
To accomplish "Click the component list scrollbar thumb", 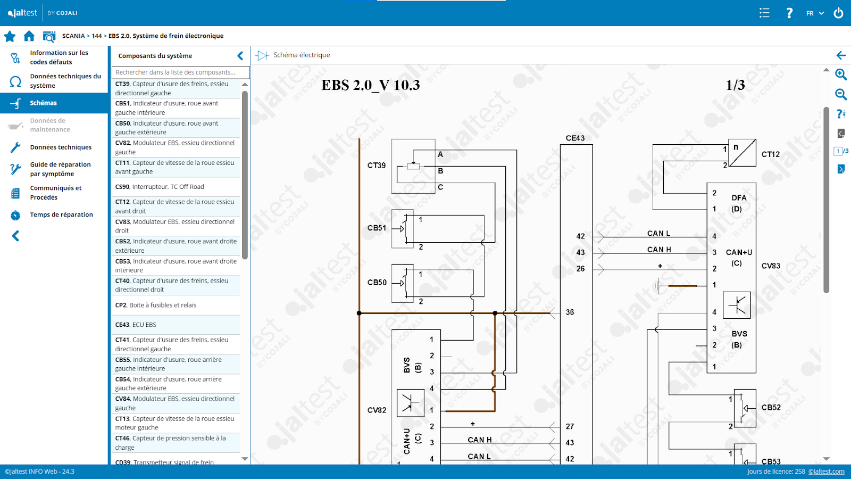I will point(245,175).
